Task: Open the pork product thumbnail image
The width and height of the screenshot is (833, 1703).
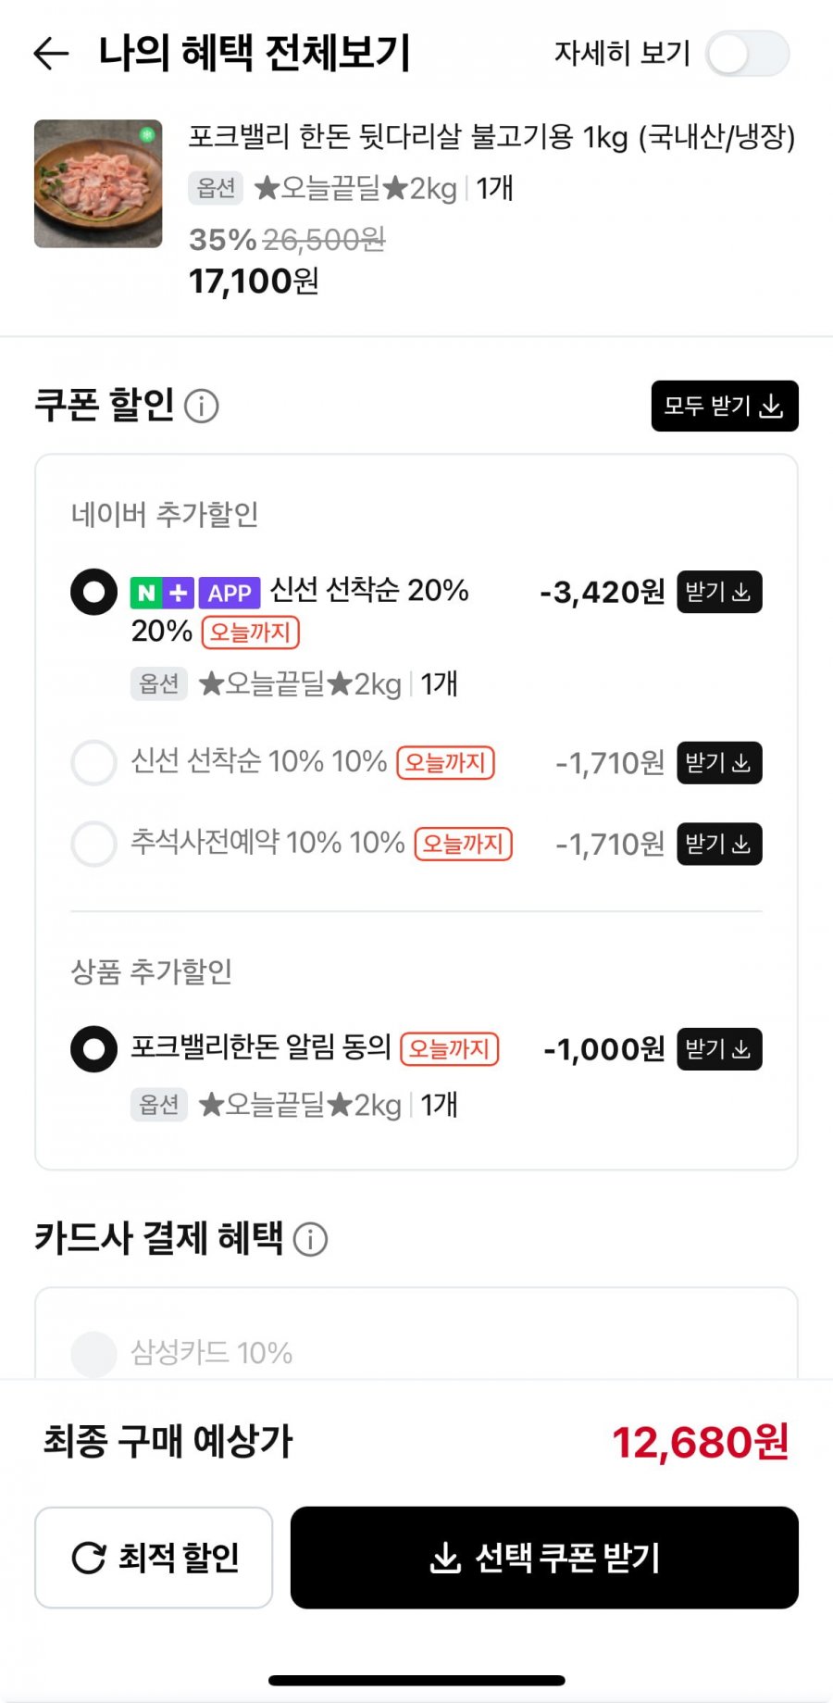Action: (x=98, y=183)
